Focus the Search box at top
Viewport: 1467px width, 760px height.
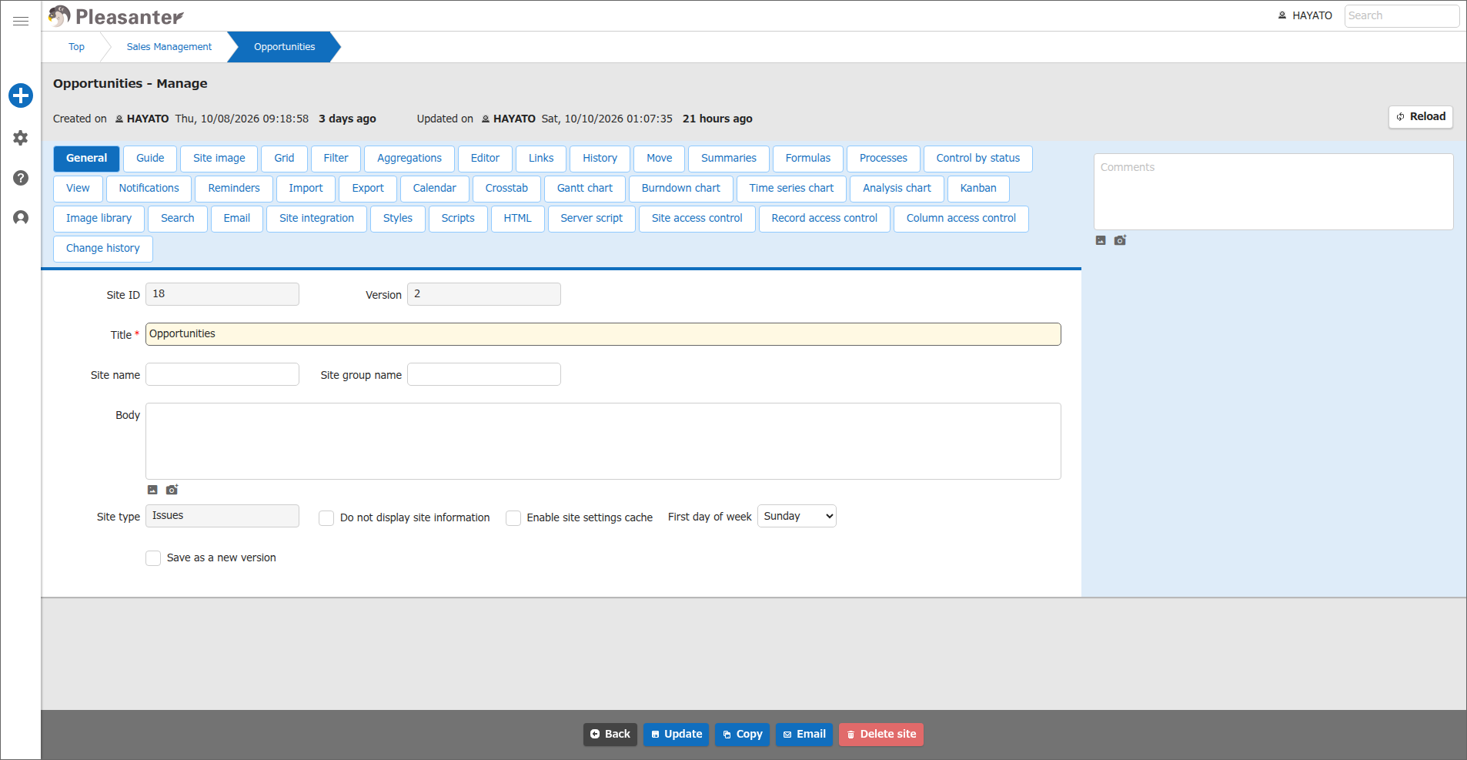point(1402,15)
